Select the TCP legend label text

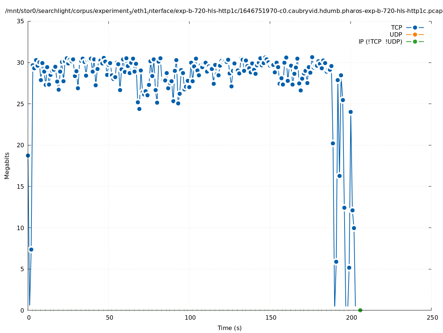tap(396, 27)
